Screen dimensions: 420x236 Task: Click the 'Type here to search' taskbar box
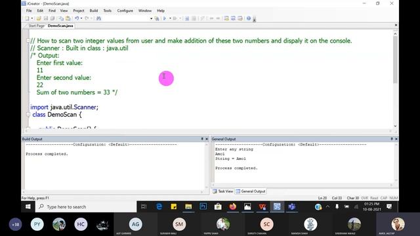pos(86,206)
